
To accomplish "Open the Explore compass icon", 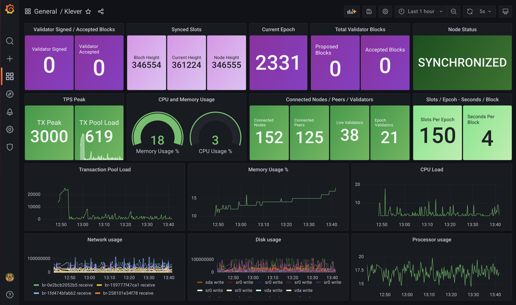I will [9, 94].
